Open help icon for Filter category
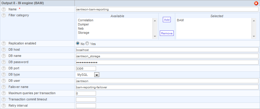 click(4, 15)
